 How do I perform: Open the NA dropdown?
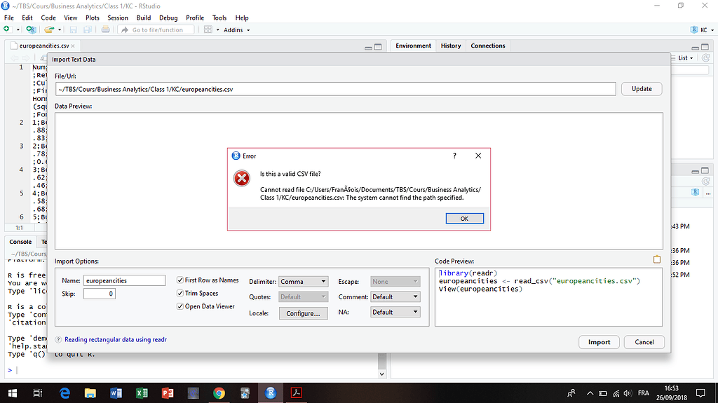(x=395, y=312)
